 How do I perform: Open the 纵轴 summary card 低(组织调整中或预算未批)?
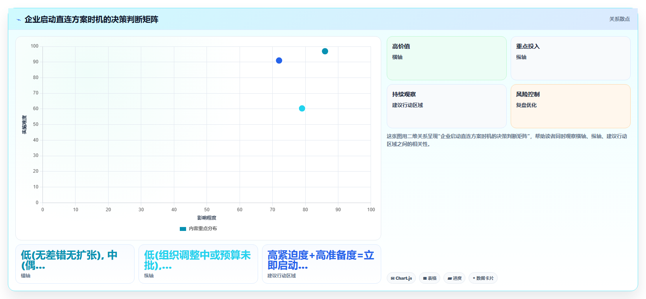(198, 264)
